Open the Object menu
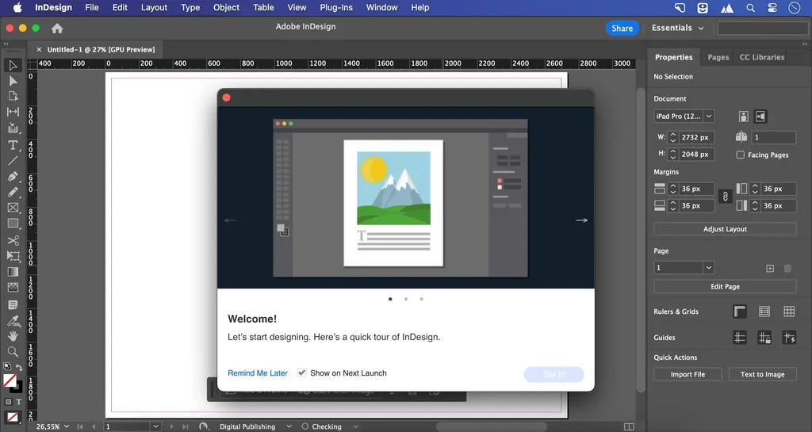Image resolution: width=812 pixels, height=432 pixels. [226, 8]
